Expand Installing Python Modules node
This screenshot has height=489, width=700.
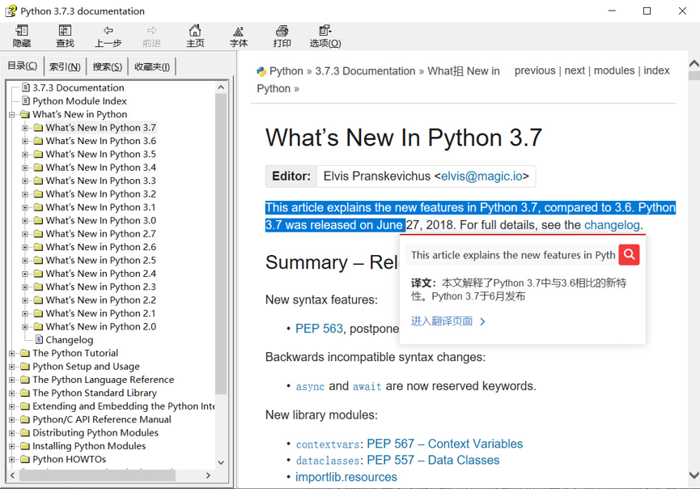click(11, 446)
